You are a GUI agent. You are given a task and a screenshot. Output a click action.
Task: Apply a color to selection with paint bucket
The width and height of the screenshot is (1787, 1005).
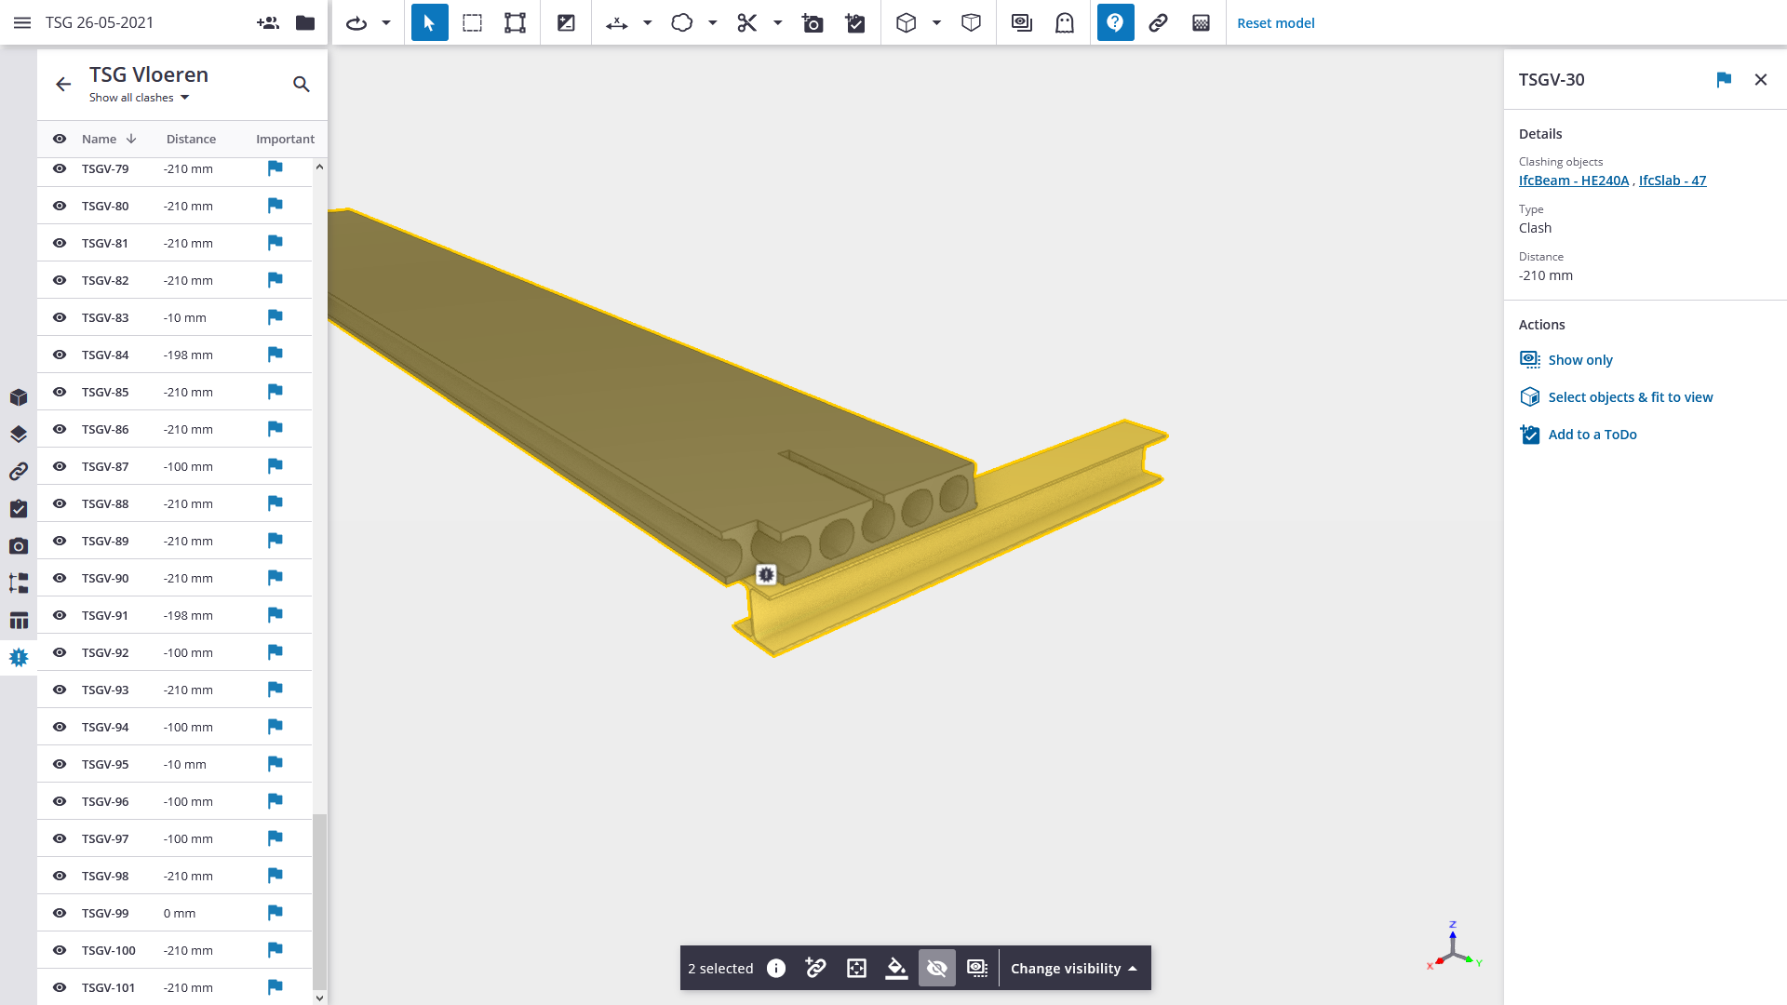click(x=896, y=968)
